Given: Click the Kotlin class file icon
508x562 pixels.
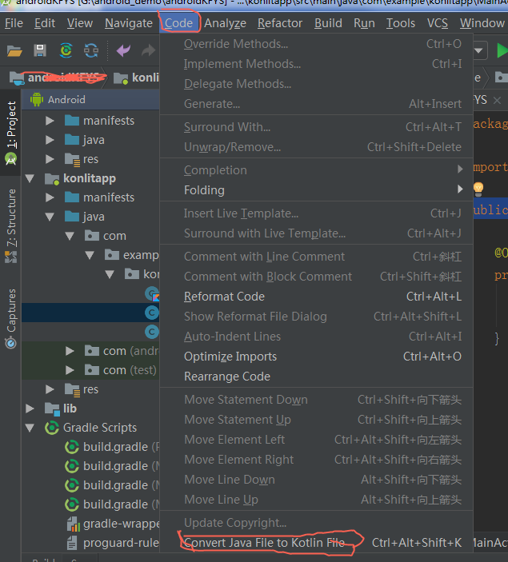Looking at the screenshot, I should pyautogui.click(x=152, y=293).
